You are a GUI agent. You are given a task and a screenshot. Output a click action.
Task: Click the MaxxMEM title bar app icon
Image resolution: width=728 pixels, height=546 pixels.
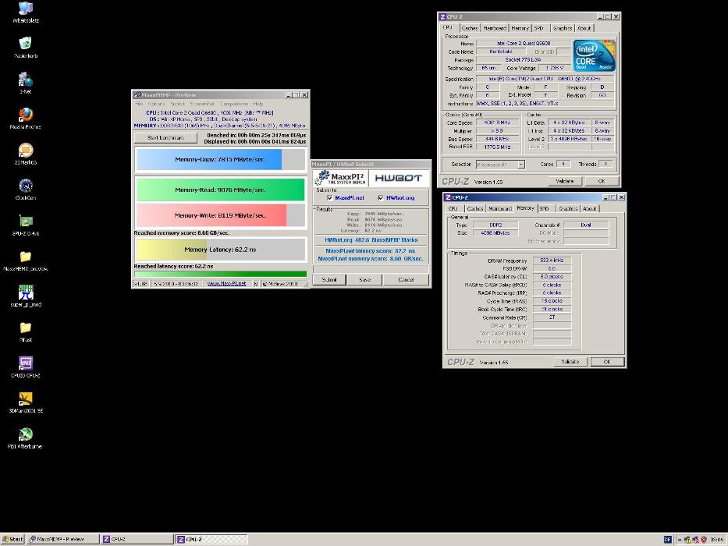137,94
